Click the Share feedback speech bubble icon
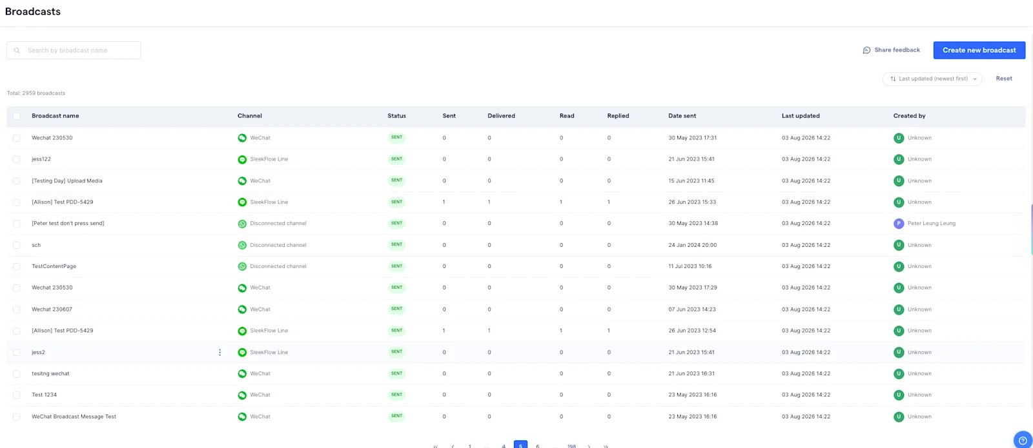 pyautogui.click(x=866, y=50)
